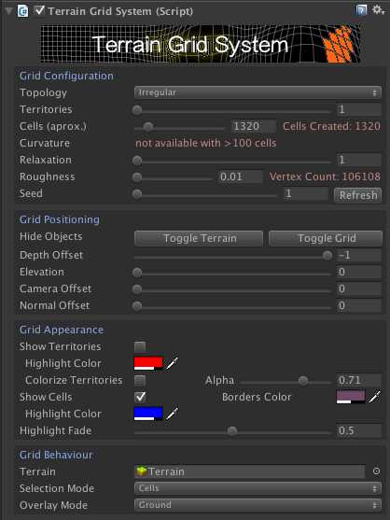Open Selection Mode dropdown set to Cells
Viewport: 390px width, 520px height.
pyautogui.click(x=258, y=488)
